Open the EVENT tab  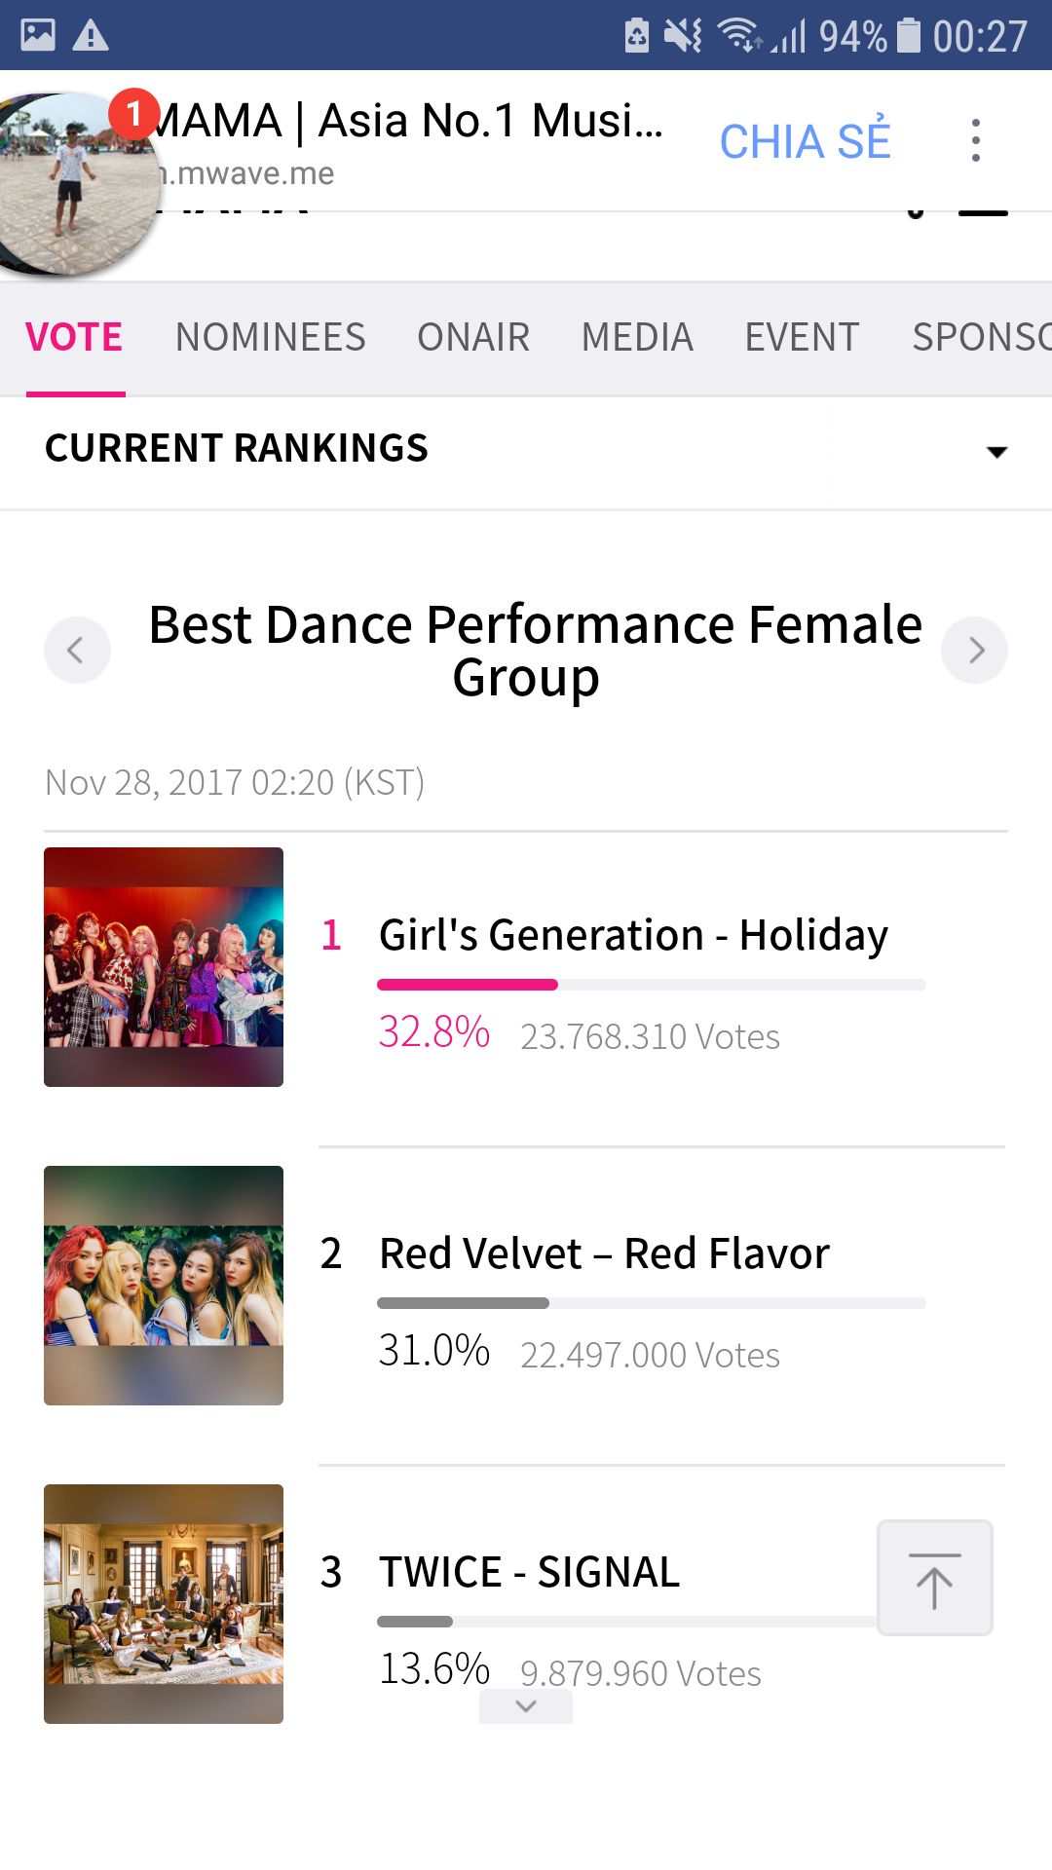[802, 338]
